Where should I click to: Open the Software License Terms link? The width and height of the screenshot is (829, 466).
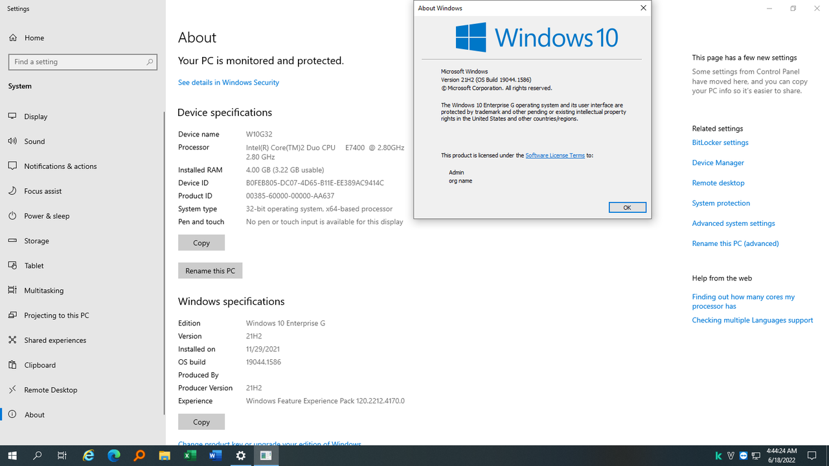pyautogui.click(x=554, y=155)
